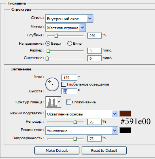Image resolution: width=155 pixels, height=159 pixels.
Task: Click the Глубина percent field showing 250
Action: pyautogui.click(x=95, y=36)
